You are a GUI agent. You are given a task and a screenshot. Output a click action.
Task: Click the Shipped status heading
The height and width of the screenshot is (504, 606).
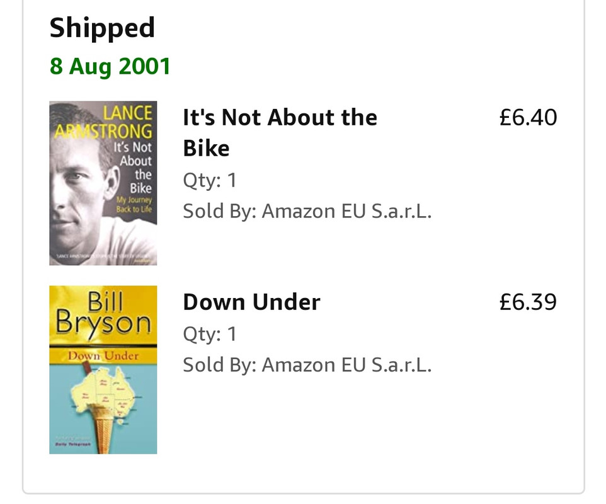pyautogui.click(x=102, y=28)
